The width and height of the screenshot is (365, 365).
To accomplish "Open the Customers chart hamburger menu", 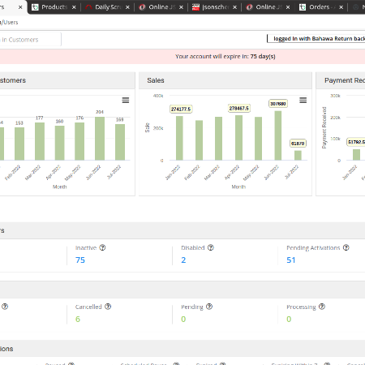I will [126, 101].
